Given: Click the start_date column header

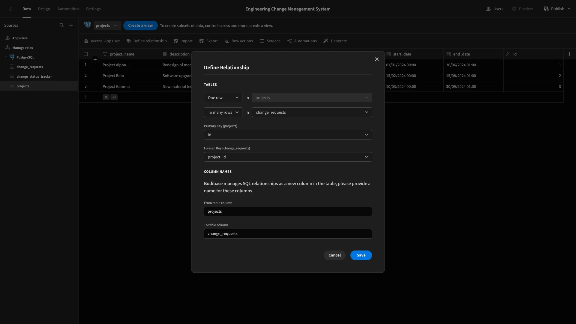Looking at the screenshot, I should [413, 54].
